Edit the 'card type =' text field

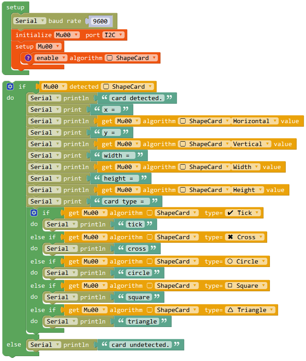pos(126,201)
